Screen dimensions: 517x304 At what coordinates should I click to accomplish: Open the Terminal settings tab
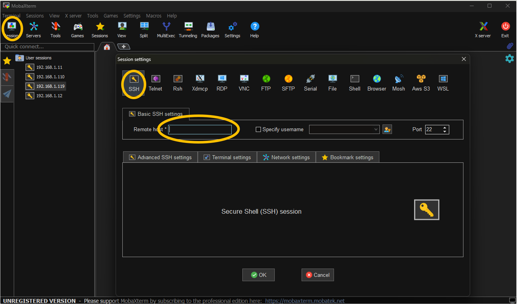[227, 157]
